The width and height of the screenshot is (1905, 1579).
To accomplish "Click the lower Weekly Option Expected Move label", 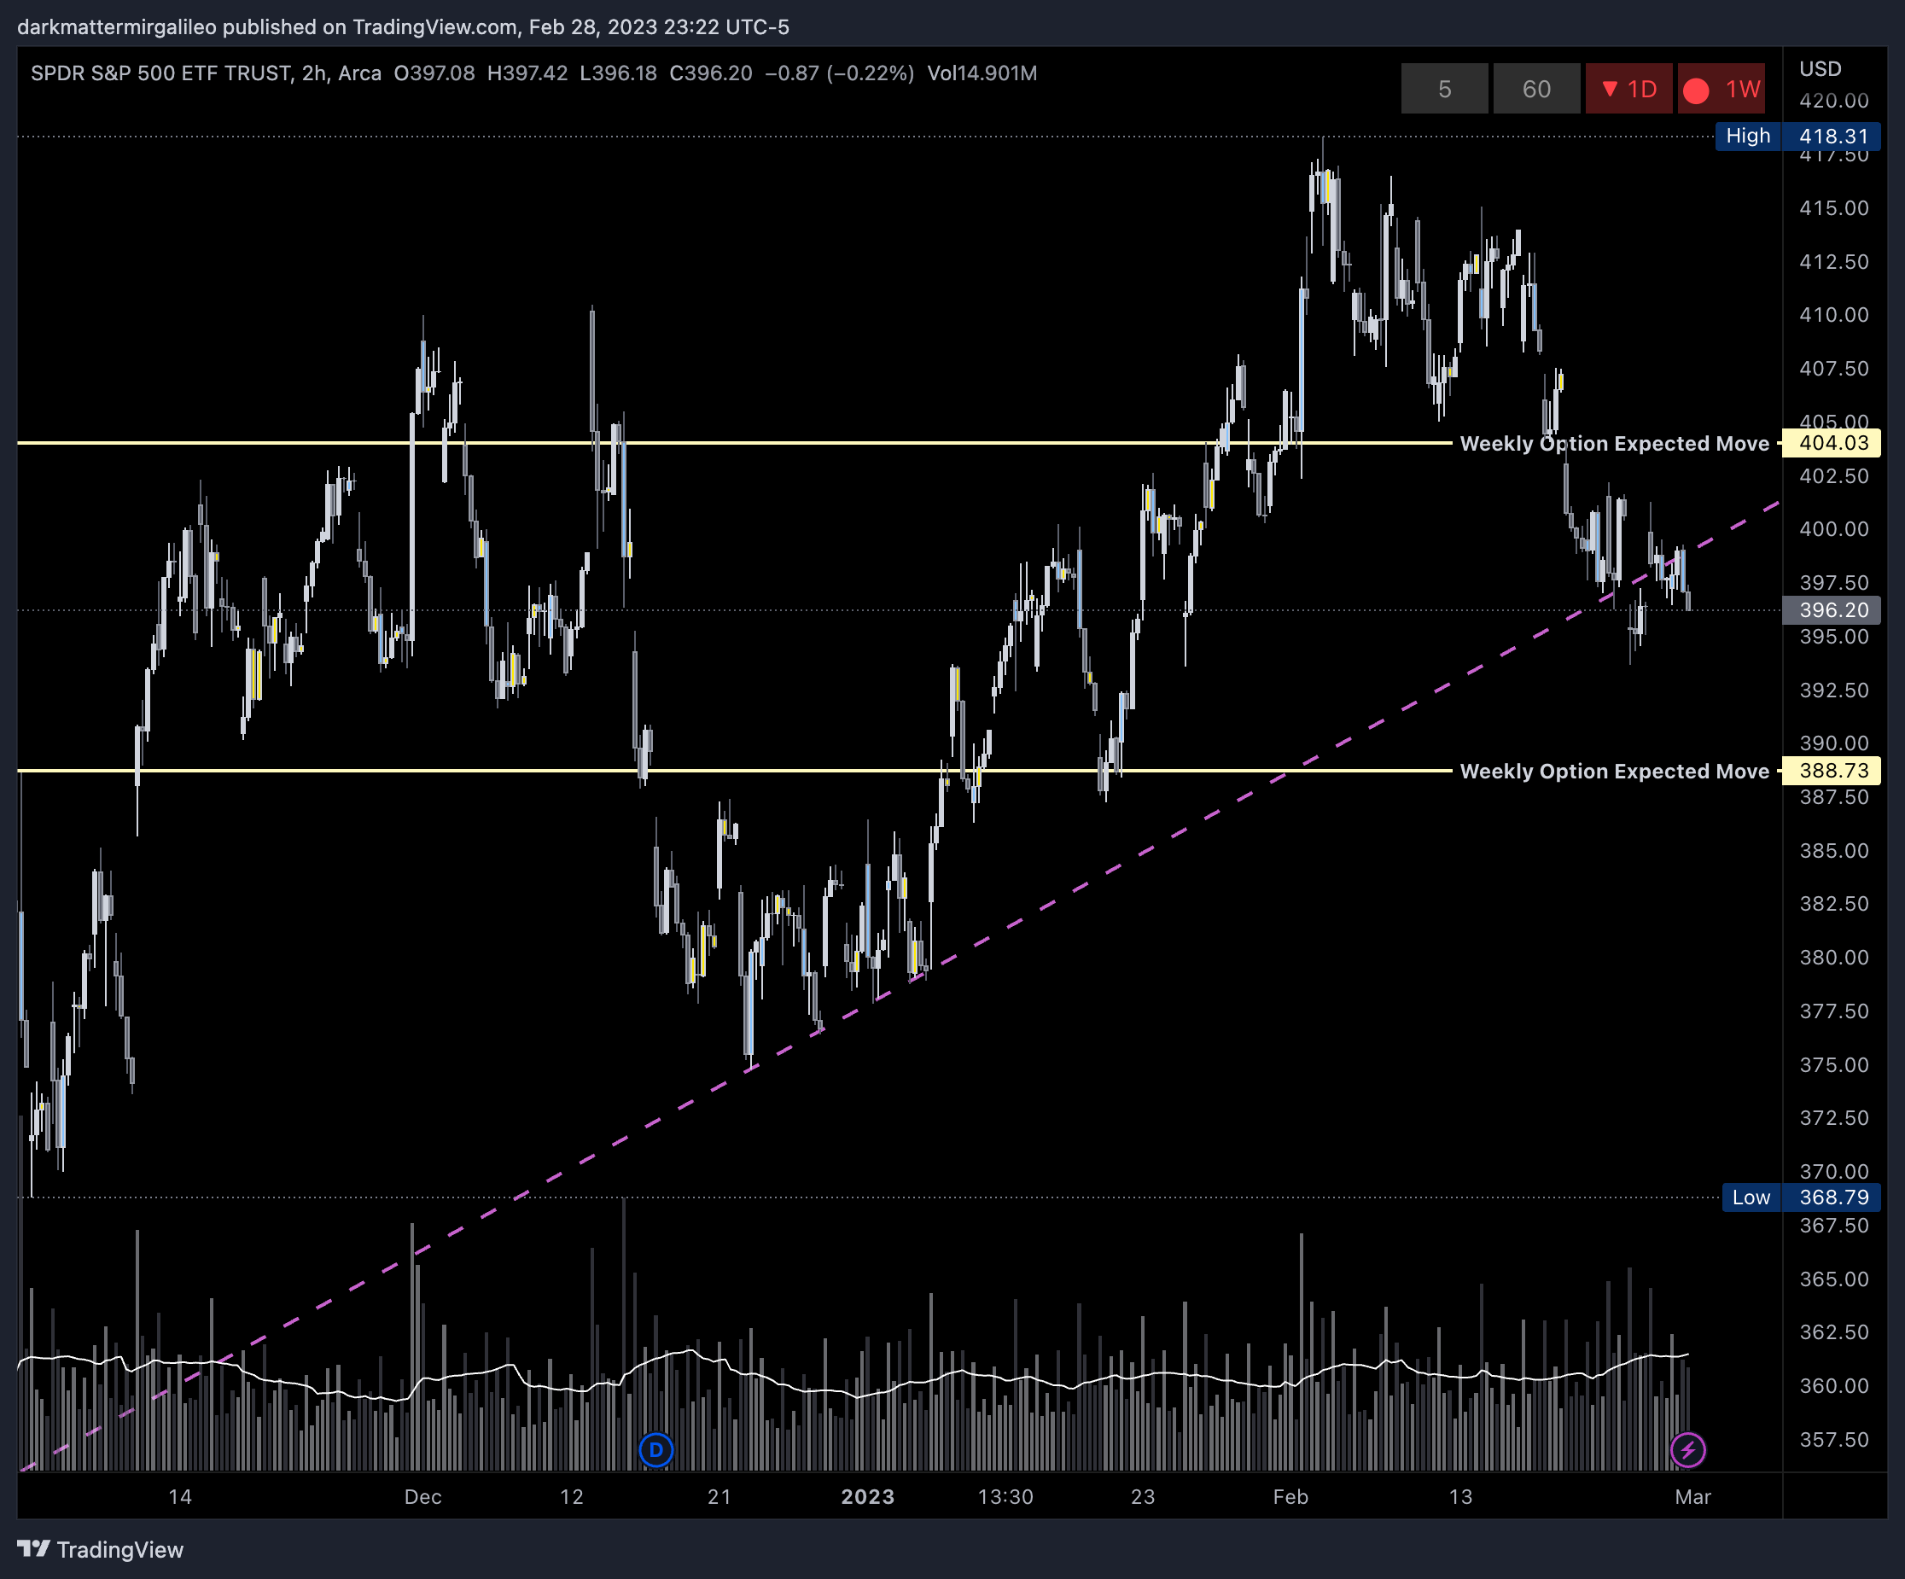I will [1615, 771].
